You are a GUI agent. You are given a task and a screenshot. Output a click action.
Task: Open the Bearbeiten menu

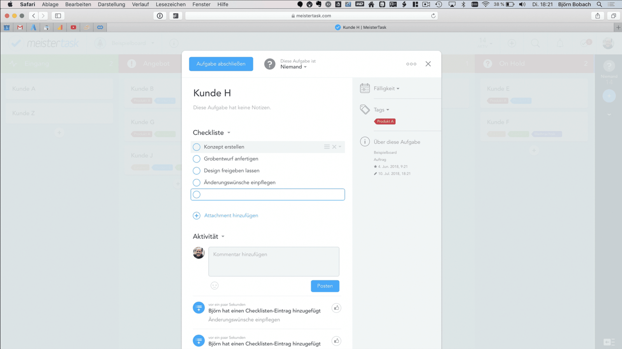tap(78, 4)
